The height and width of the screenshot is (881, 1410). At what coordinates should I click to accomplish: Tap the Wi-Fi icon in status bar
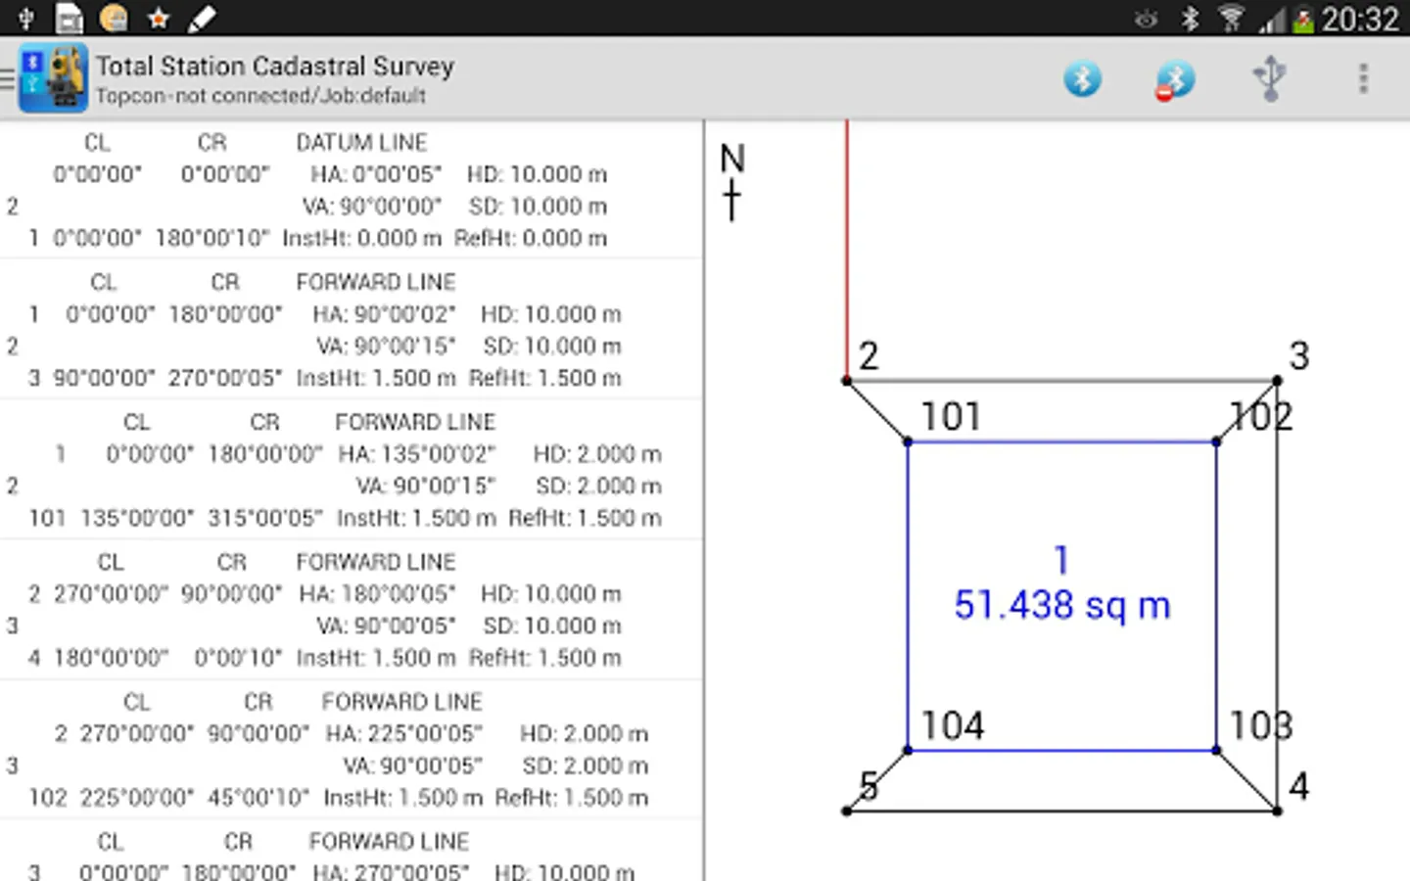[x=1231, y=19]
